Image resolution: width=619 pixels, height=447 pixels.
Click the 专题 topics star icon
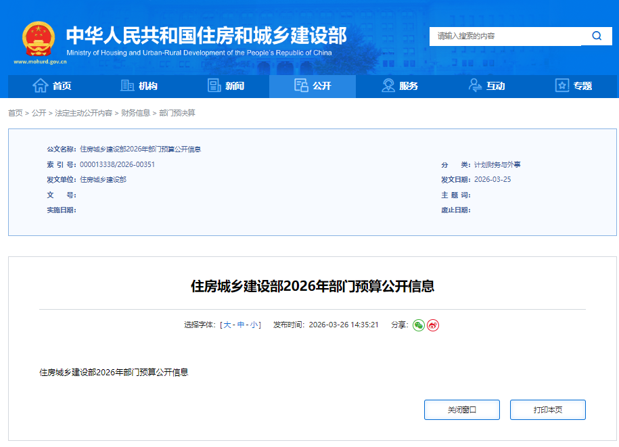point(561,86)
